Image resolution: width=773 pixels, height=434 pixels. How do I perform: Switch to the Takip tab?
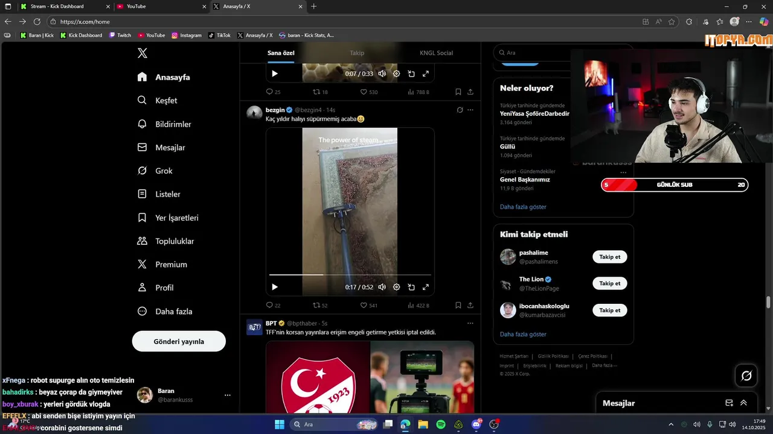coord(357,53)
